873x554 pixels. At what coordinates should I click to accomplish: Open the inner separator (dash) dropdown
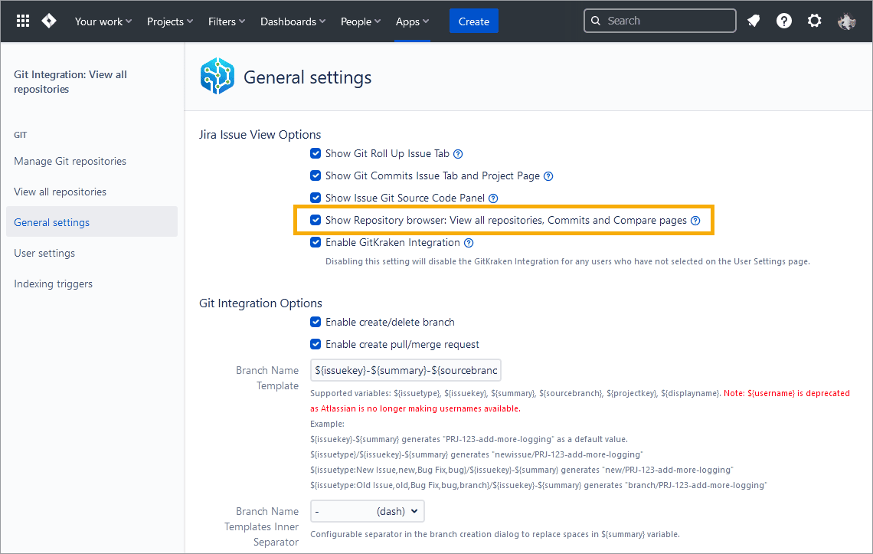pos(367,511)
